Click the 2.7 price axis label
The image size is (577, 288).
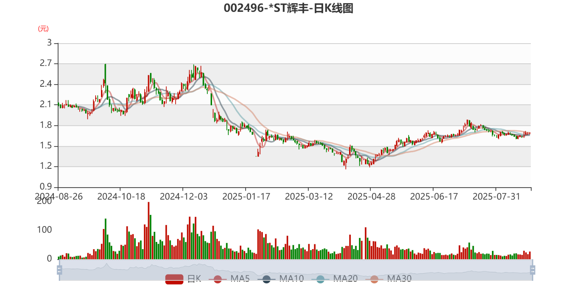click(46, 63)
